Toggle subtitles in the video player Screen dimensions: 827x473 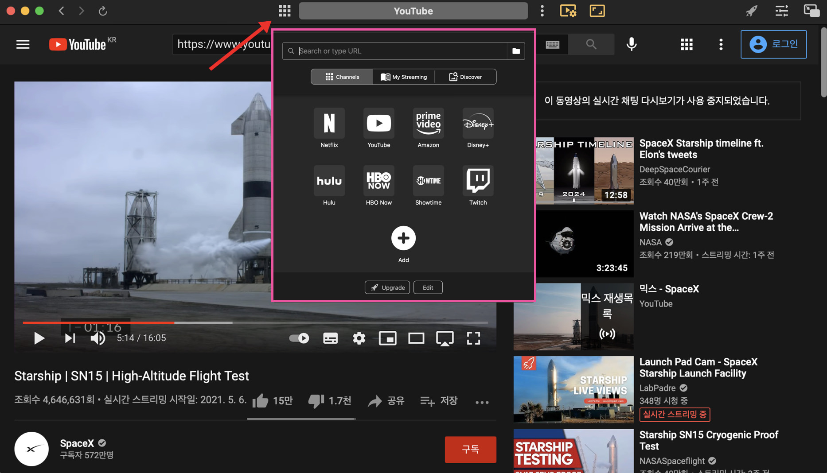click(x=330, y=338)
